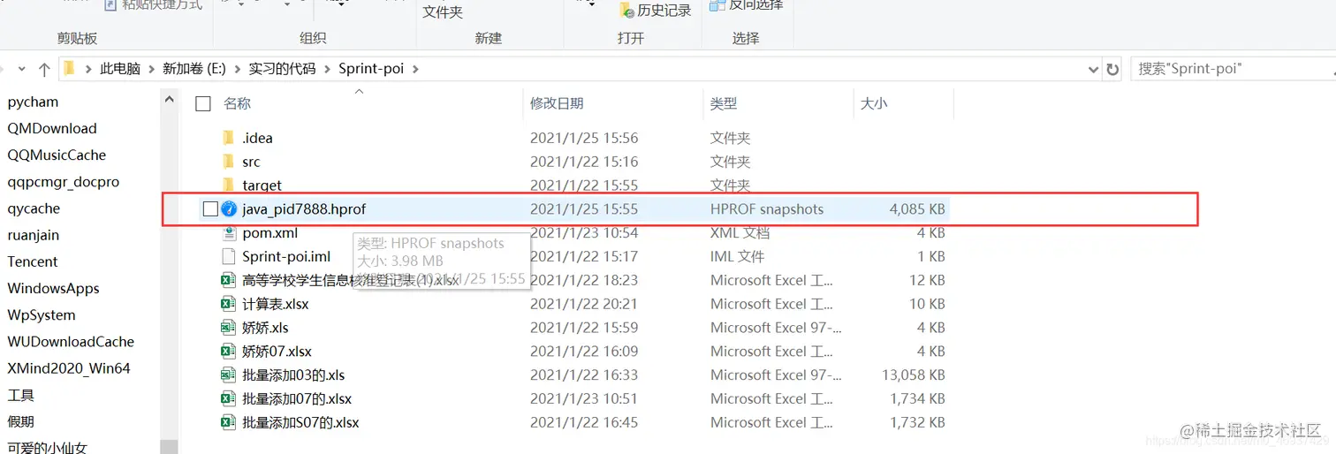1336x454 pixels.
Task: Open qycache in the navigation pane
Action: coord(34,208)
